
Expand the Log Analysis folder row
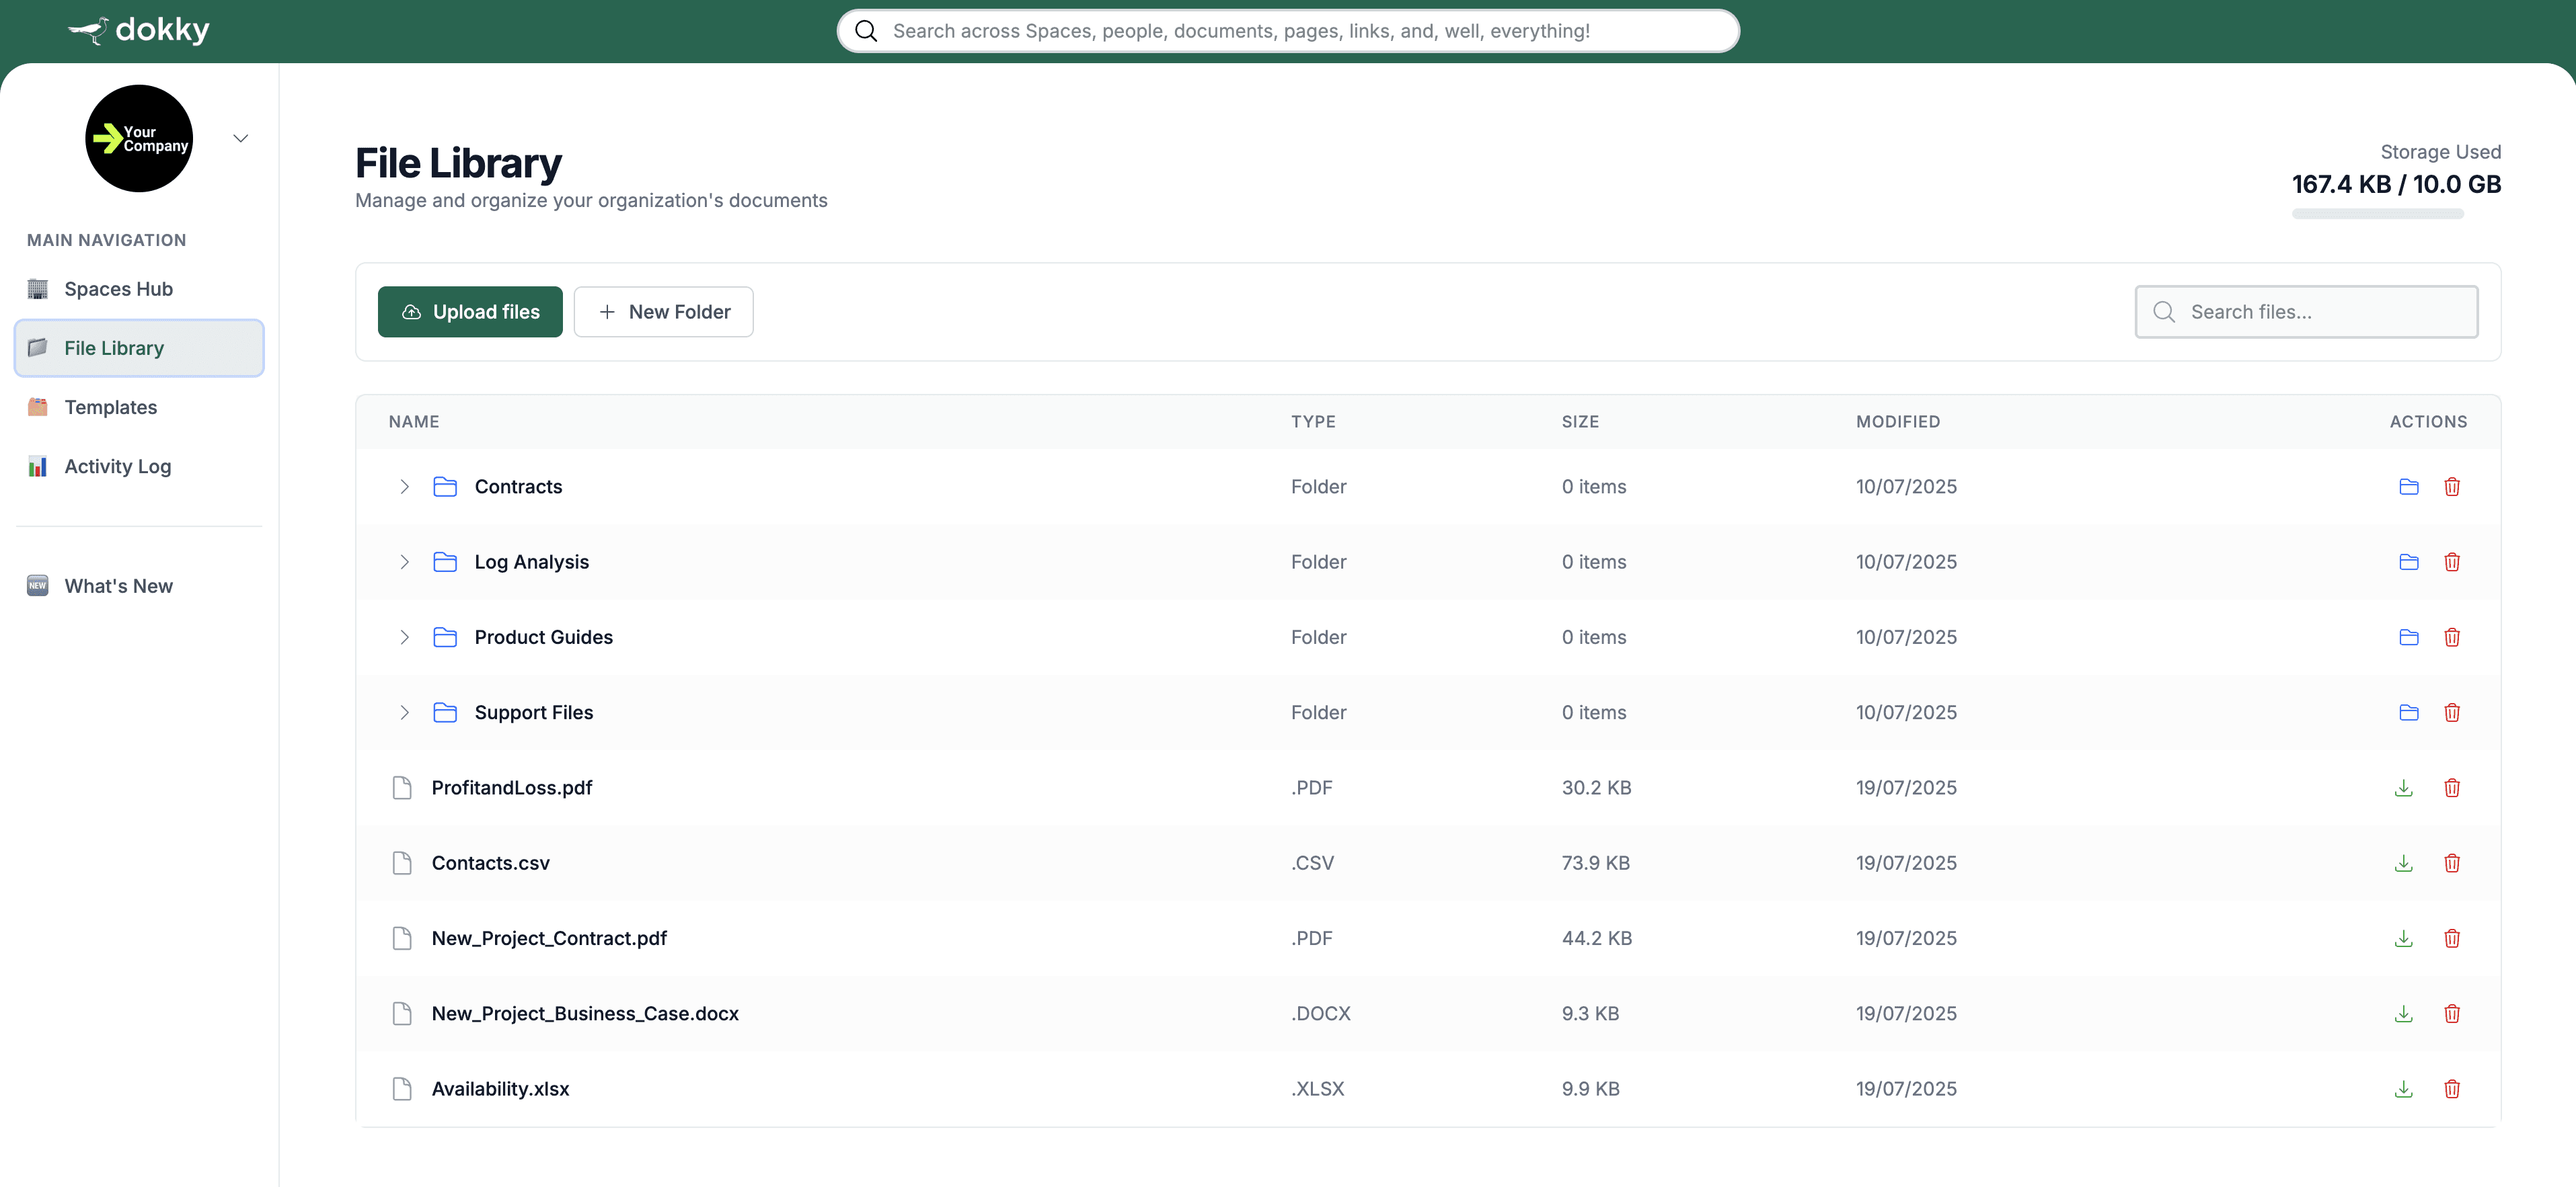coord(404,561)
